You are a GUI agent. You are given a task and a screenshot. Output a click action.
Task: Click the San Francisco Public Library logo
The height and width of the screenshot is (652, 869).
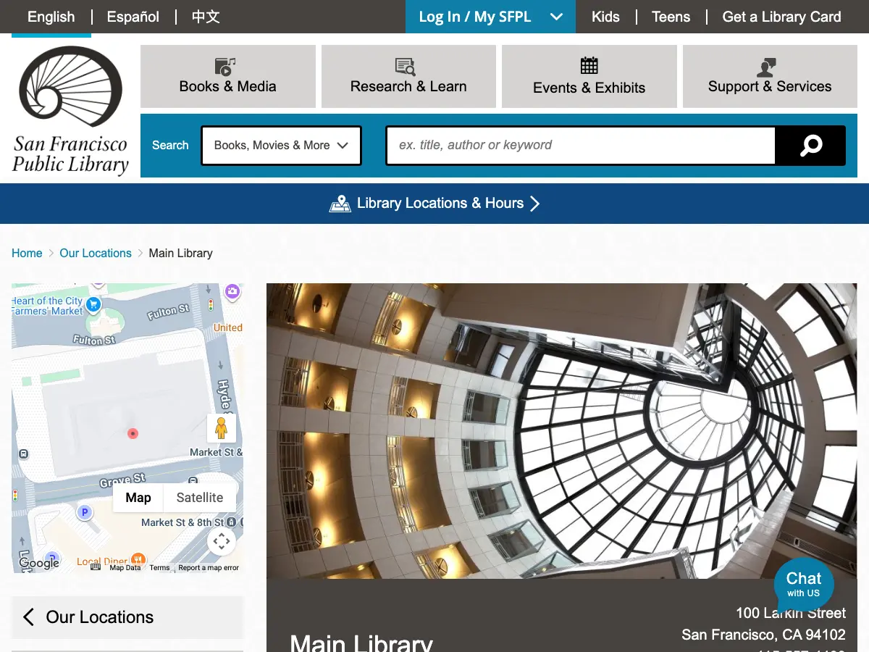pyautogui.click(x=70, y=110)
